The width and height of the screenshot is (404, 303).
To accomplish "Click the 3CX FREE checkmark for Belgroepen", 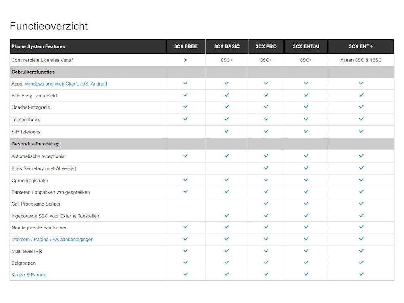I will click(185, 262).
